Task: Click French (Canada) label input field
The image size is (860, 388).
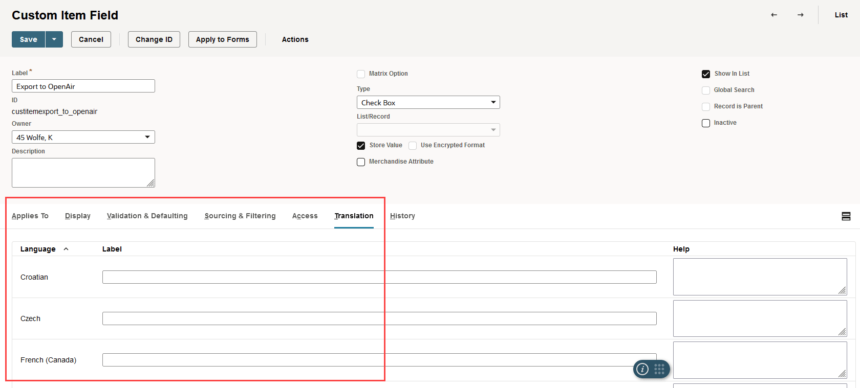Action: (379, 360)
